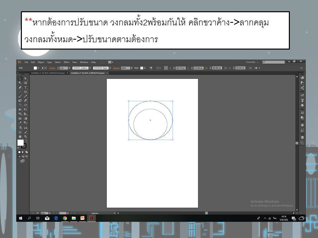Pick the Free Transform tool

[26, 109]
